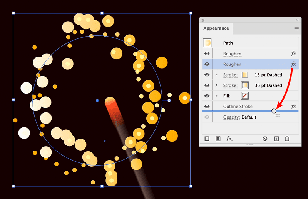Image resolution: width=308 pixels, height=199 pixels.
Task: Click the right-middle bounding box handle
Action: click(x=191, y=100)
